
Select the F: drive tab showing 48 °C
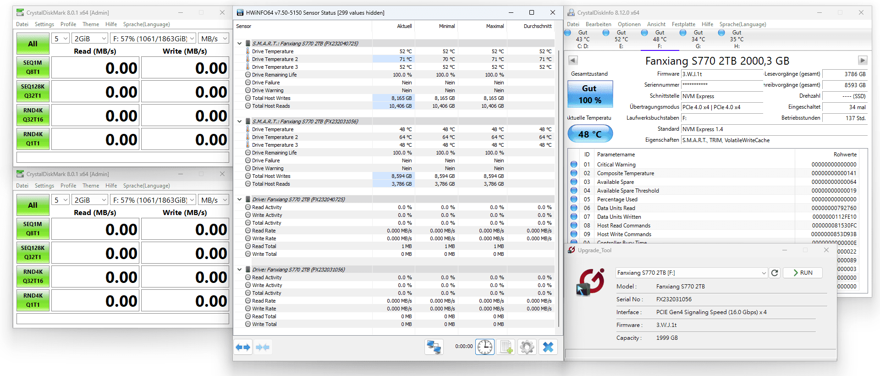pos(660,39)
